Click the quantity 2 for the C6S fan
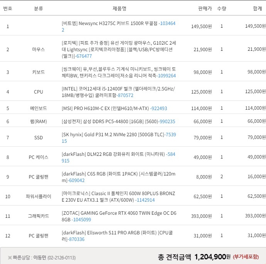The height and width of the screenshot is (264, 266). point(222,177)
